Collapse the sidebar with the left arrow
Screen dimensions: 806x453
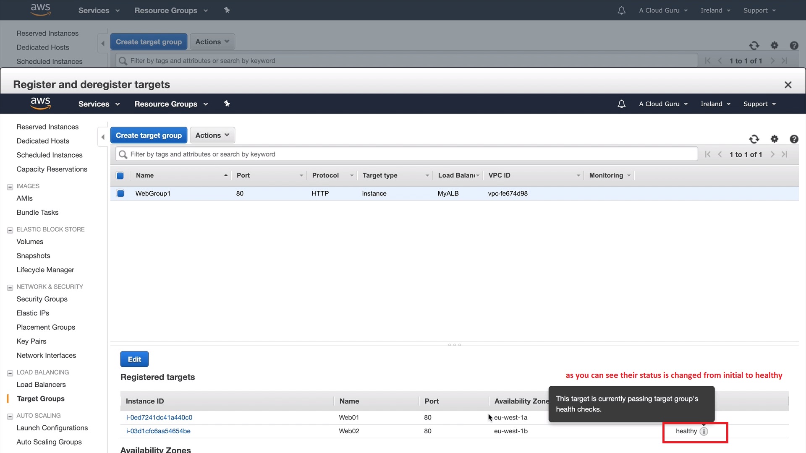pyautogui.click(x=103, y=137)
